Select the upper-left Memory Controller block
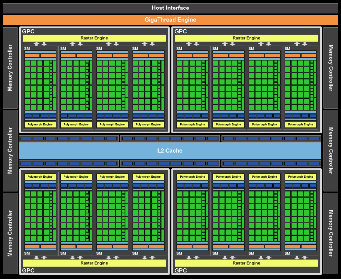The height and width of the screenshot is (279, 341). [x=10, y=68]
